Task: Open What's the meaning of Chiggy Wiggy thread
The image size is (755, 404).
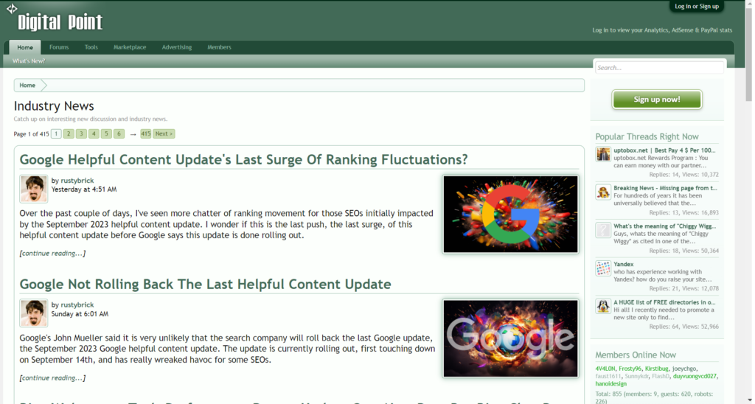Action: [x=664, y=226]
